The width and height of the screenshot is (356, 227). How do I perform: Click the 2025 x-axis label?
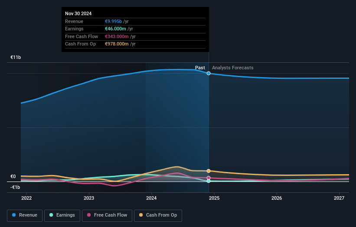tap(214, 198)
